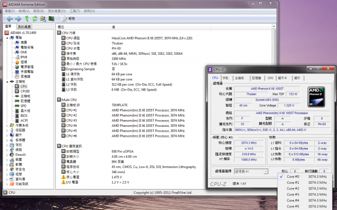Click the 3074.3 MHz core speed field
Image resolution: width=337 pixels, height=210 pixels.
249,143
